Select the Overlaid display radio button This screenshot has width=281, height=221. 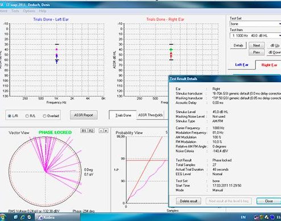[44, 116]
